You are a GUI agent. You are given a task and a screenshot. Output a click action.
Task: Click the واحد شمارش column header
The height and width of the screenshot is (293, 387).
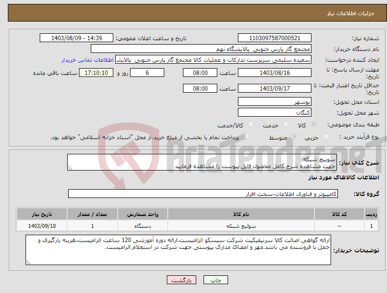[143, 214]
